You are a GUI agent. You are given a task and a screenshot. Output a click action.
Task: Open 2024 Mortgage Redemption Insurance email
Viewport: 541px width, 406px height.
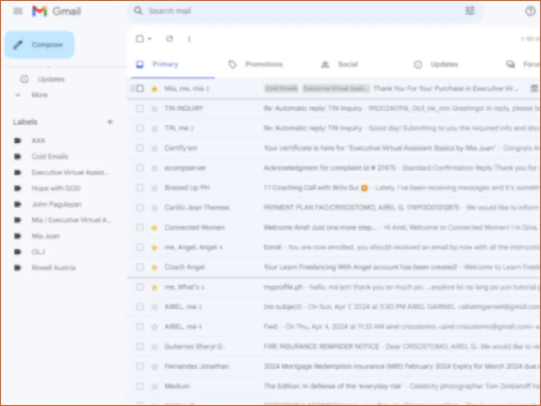(x=335, y=366)
